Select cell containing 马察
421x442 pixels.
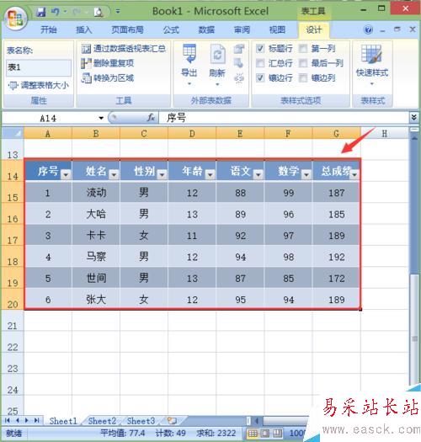pos(96,257)
